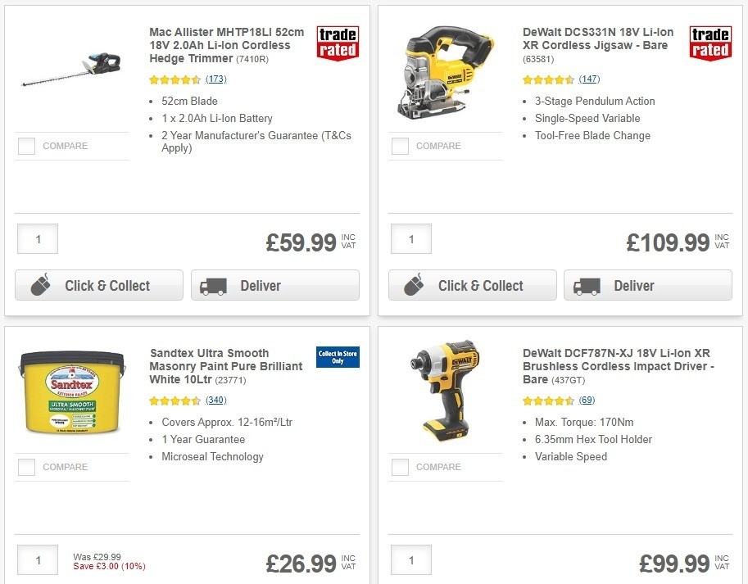Click the Sandtex paint product thumbnail
The width and height of the screenshot is (748, 584).
71,392
